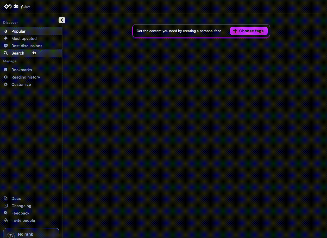Viewport: 327px width, 238px height.
Task: Open the daily.dev logo home link
Action: [x=17, y=6]
